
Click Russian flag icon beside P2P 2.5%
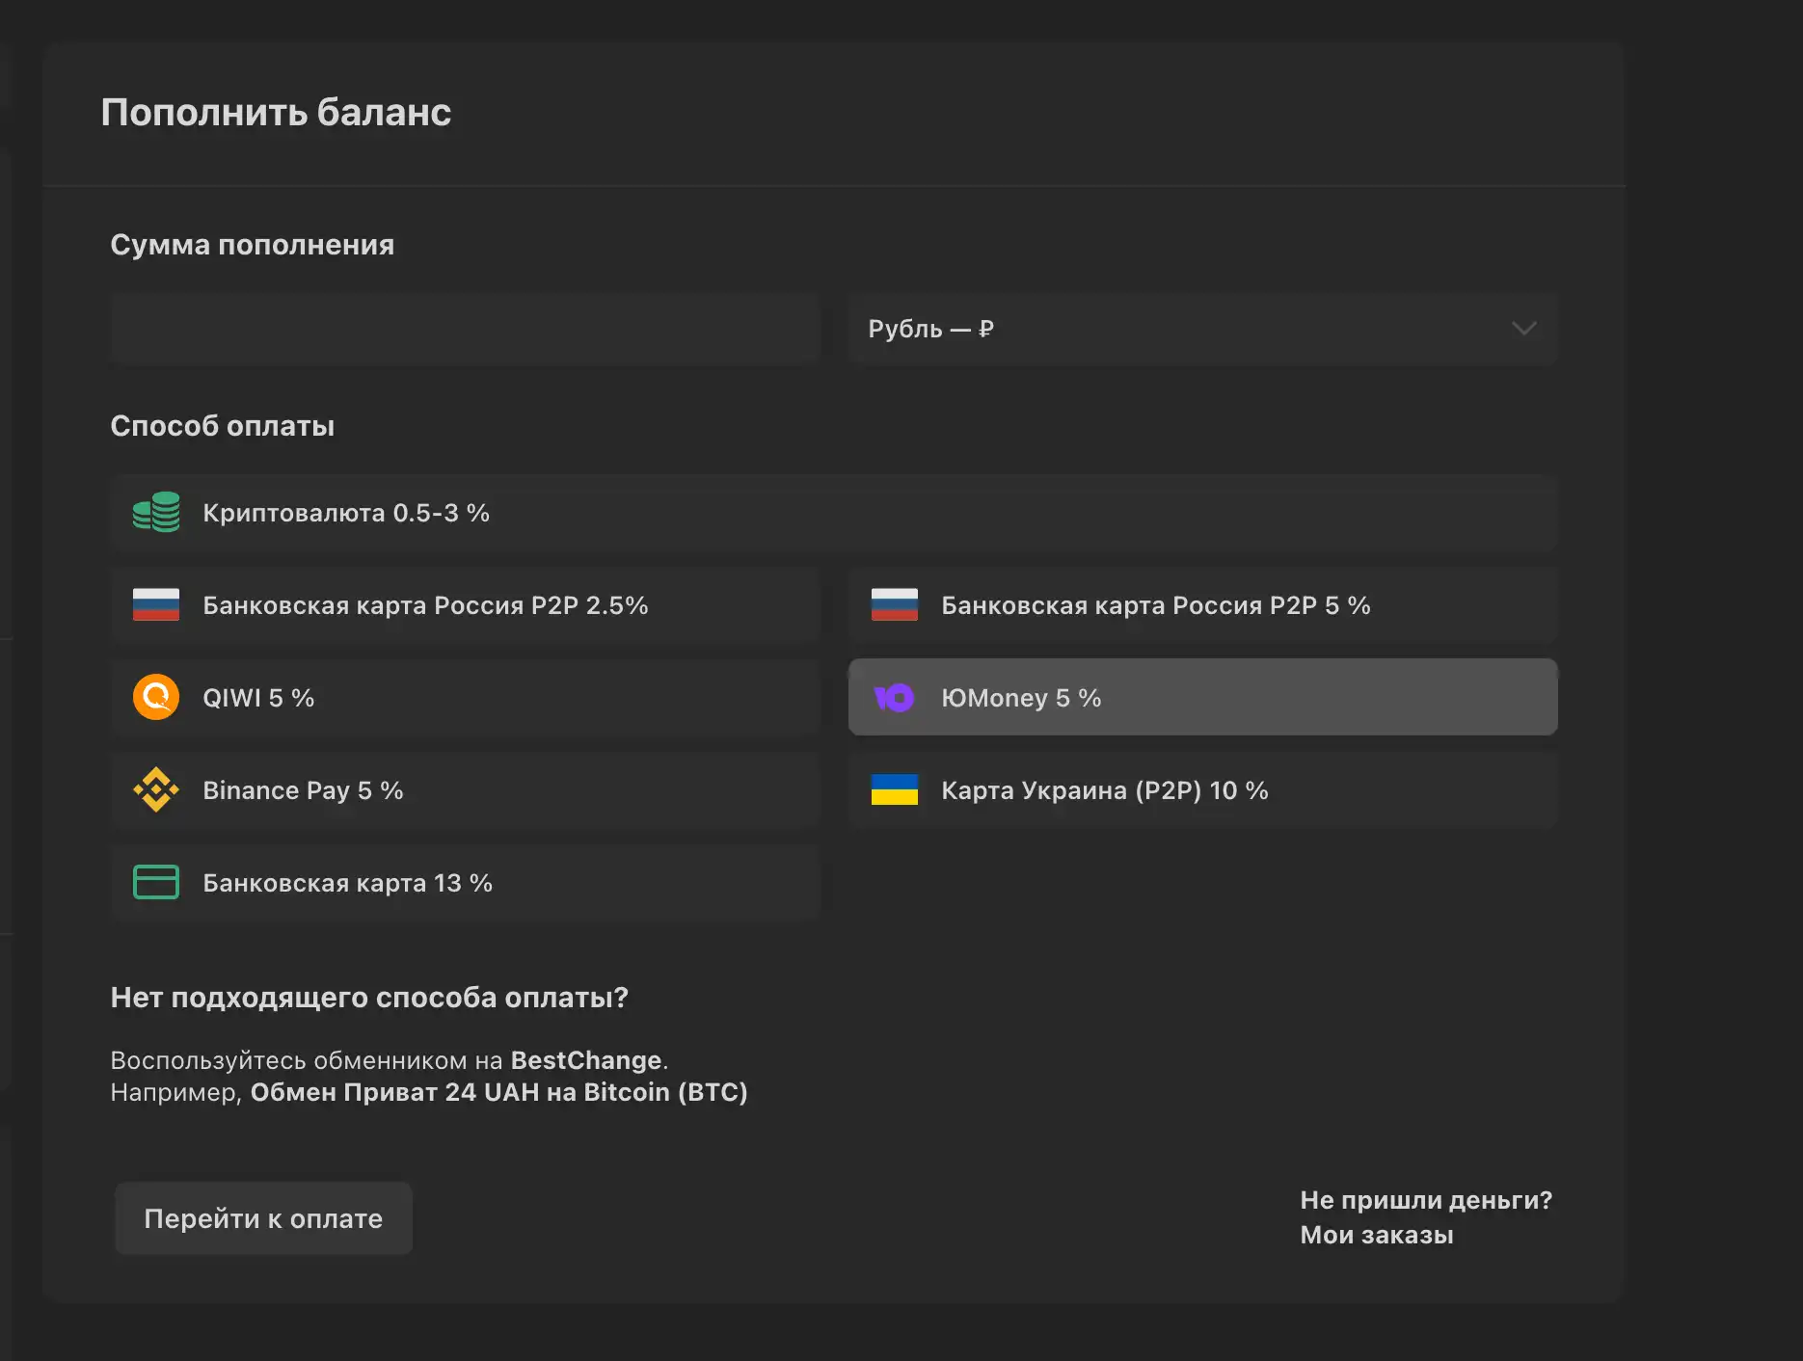156,604
